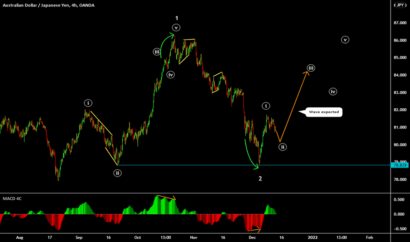The image size is (410, 242).
Task: Select the highlighted 78.839 price label
Action: tap(400, 165)
